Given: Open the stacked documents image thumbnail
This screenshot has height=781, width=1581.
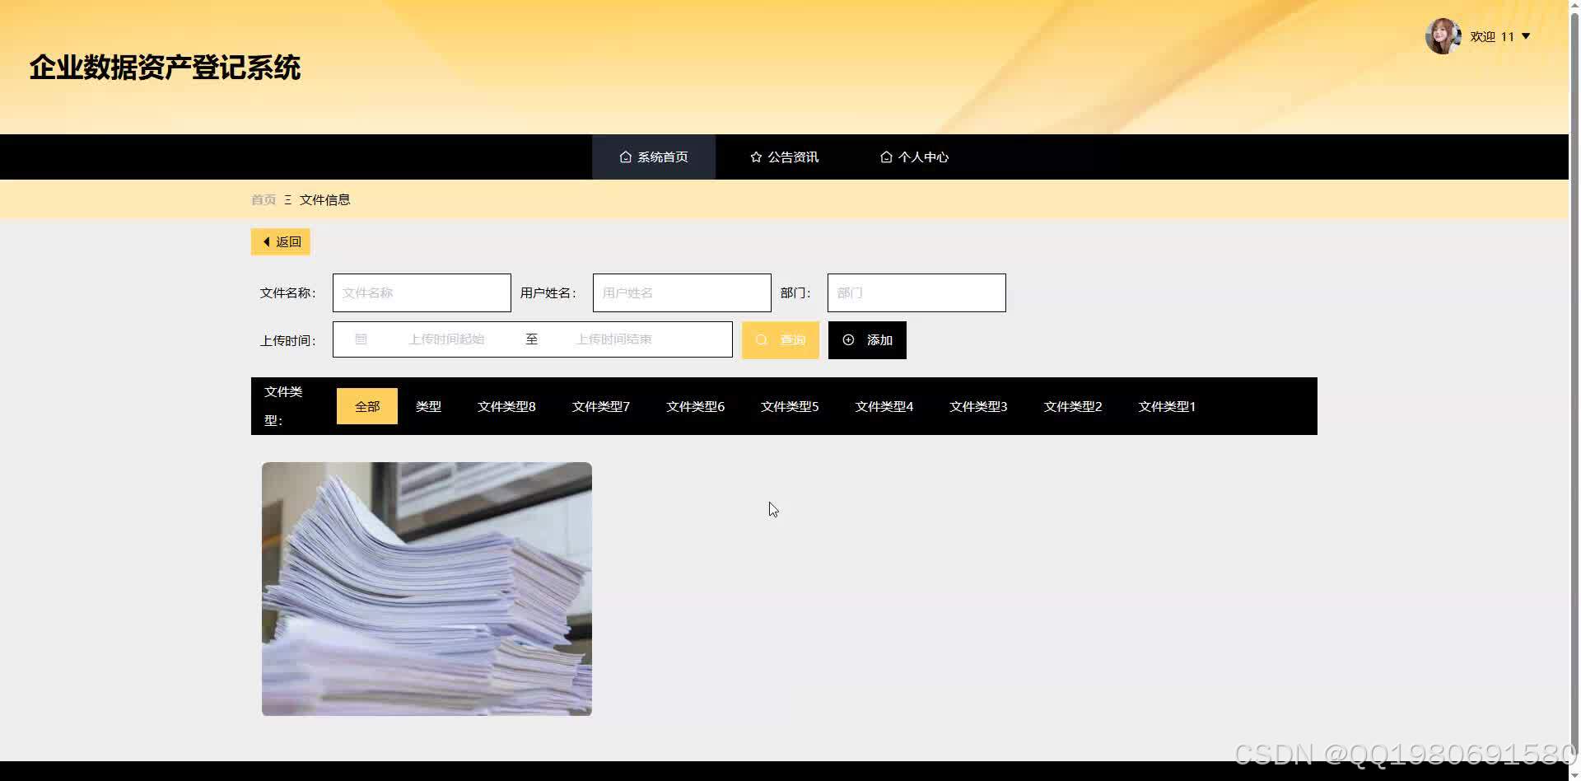Looking at the screenshot, I should [x=426, y=587].
